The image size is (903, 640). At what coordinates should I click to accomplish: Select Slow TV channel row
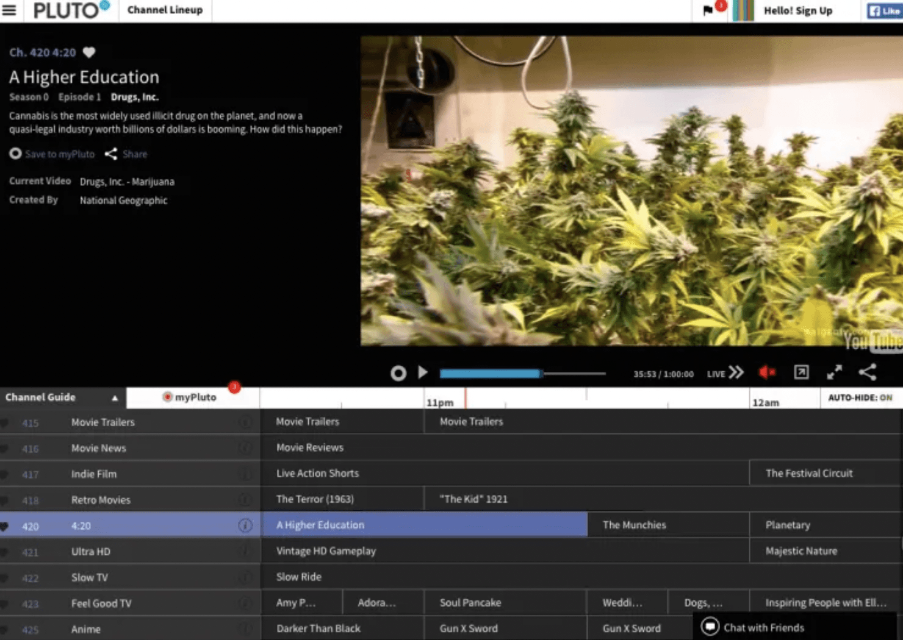coord(129,578)
